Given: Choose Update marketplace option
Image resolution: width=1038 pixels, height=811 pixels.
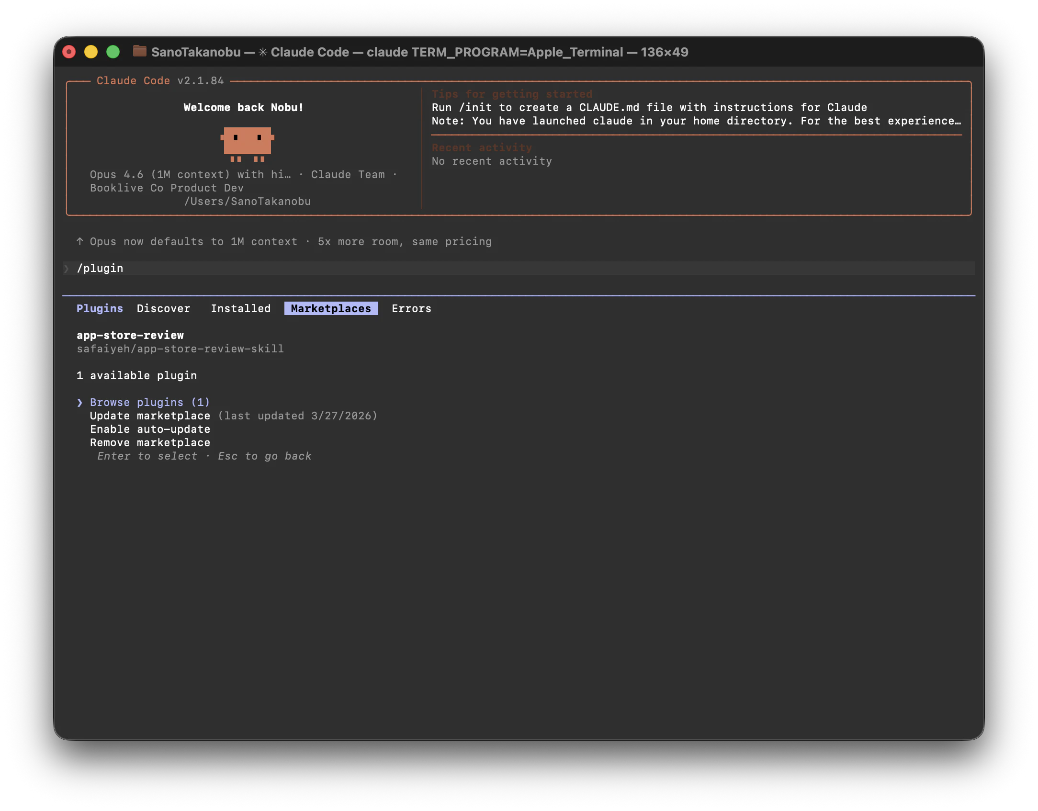Looking at the screenshot, I should 150,416.
